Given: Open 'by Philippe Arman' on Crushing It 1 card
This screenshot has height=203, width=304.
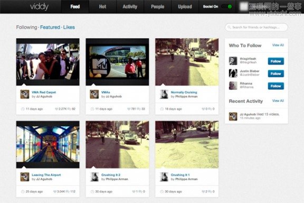Looking at the screenshot, I should tap(184, 179).
